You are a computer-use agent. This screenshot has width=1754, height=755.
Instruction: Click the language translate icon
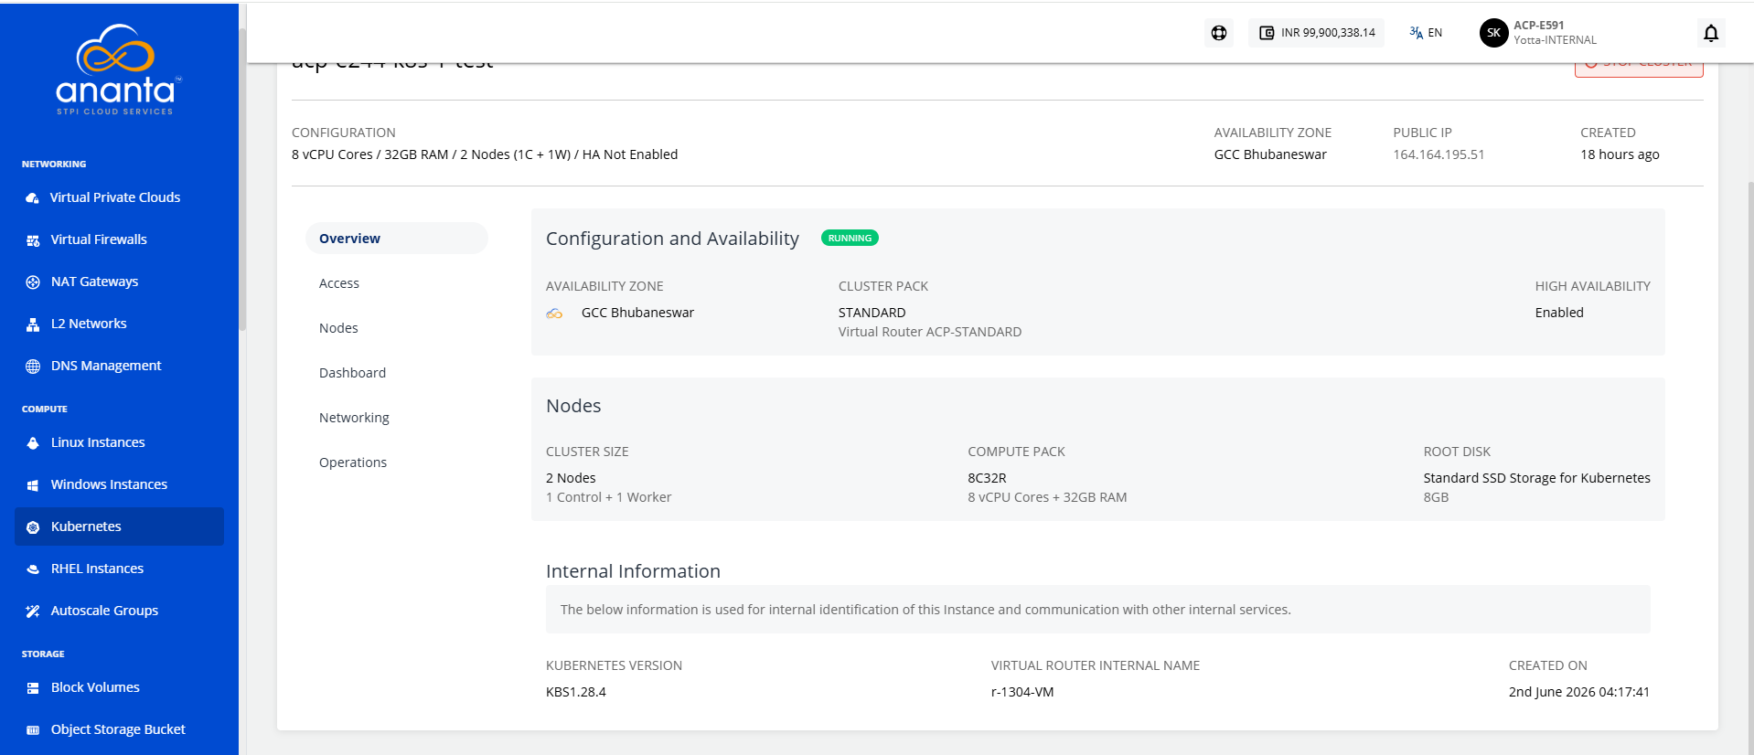click(x=1417, y=33)
